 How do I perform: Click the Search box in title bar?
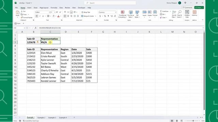pos(110,3)
